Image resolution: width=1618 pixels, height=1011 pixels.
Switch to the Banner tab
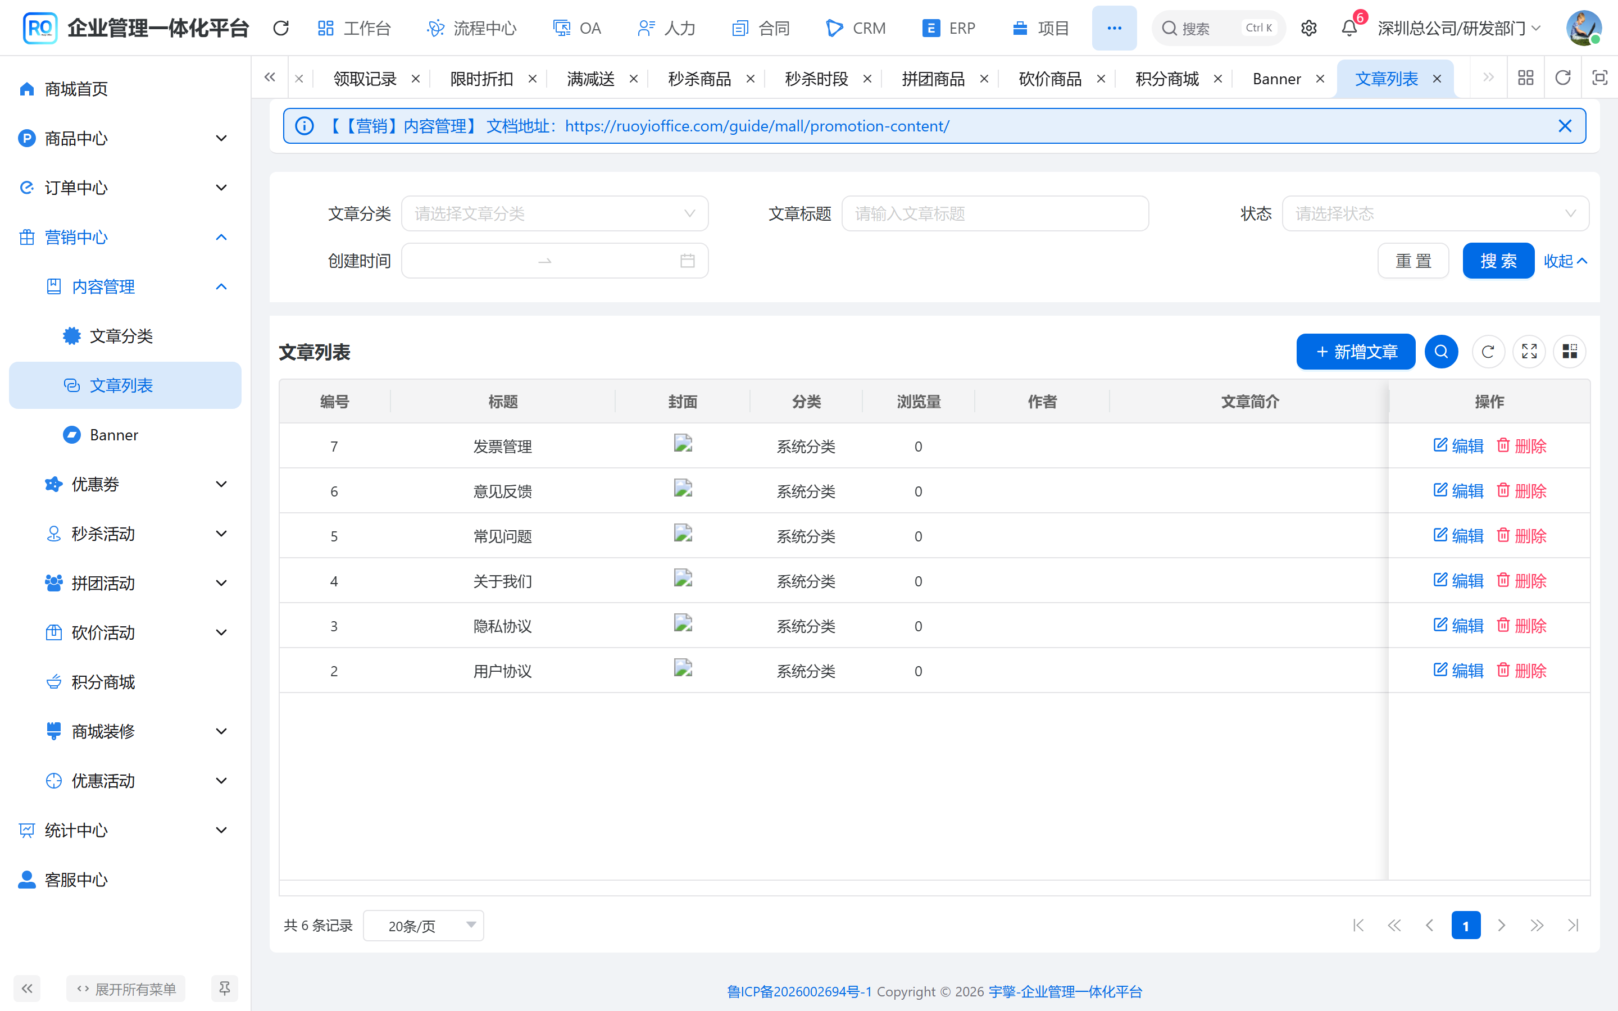tap(1276, 79)
